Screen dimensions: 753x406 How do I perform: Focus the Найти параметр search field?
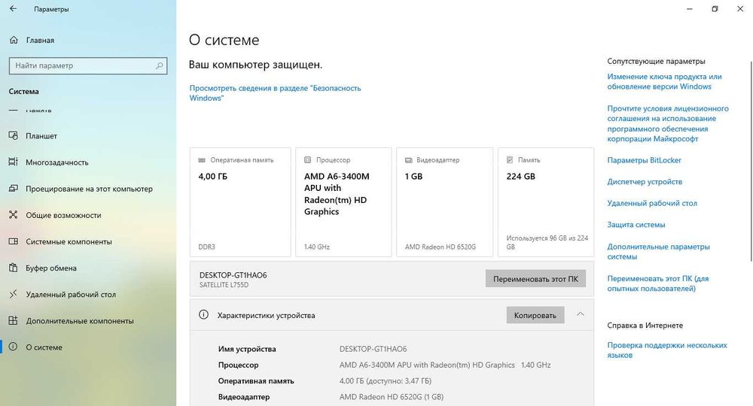click(x=83, y=65)
